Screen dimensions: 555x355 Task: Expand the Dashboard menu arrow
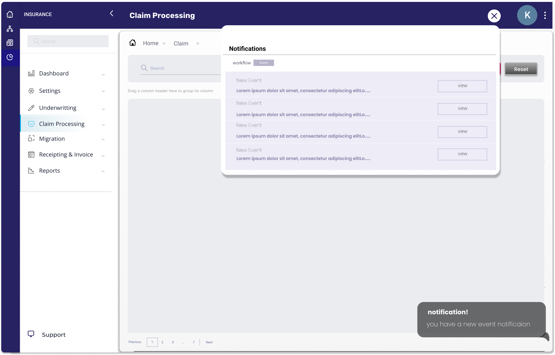coord(103,75)
